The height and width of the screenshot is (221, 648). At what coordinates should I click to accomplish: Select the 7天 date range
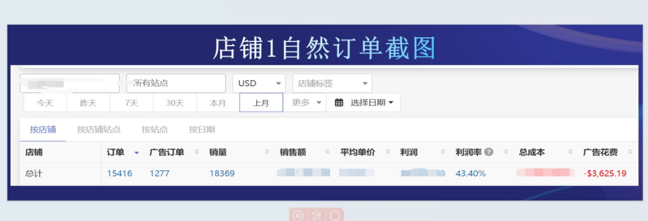click(x=131, y=102)
